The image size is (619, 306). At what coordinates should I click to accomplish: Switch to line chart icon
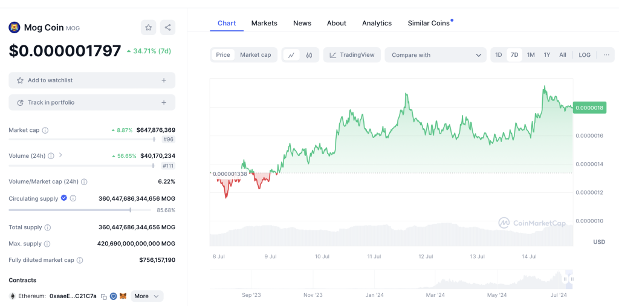291,55
